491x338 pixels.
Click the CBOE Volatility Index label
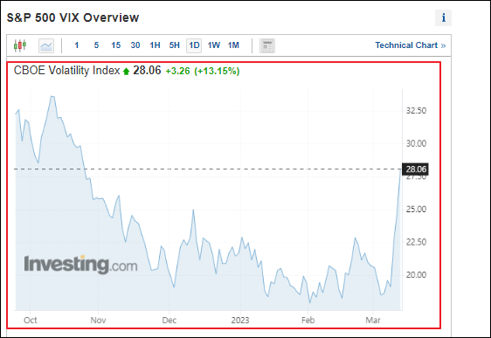click(66, 71)
